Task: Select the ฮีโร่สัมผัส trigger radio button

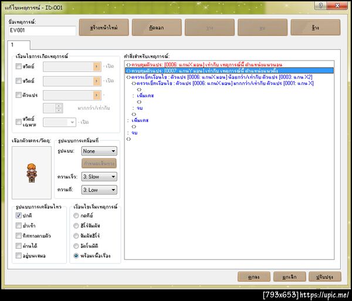Action: (76, 225)
